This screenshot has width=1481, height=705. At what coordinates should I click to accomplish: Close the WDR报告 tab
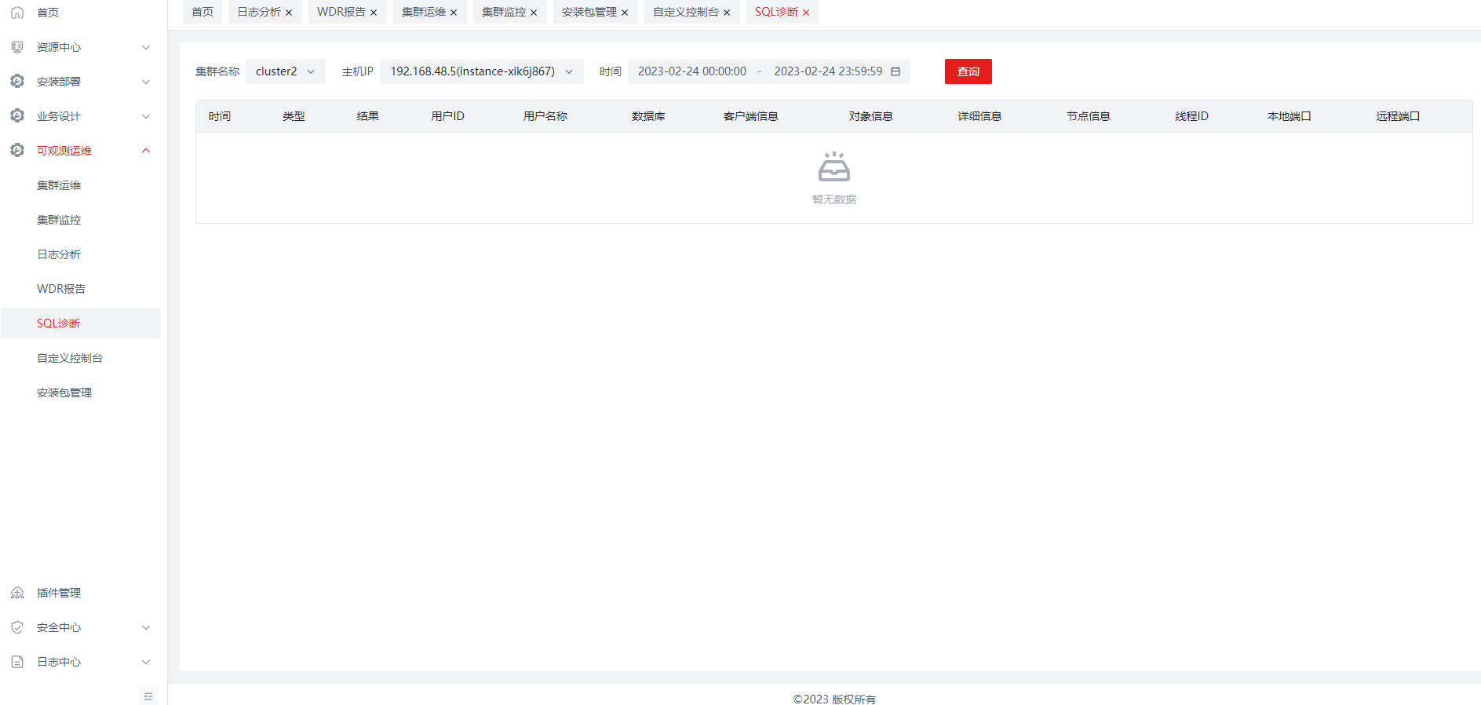[x=374, y=13]
